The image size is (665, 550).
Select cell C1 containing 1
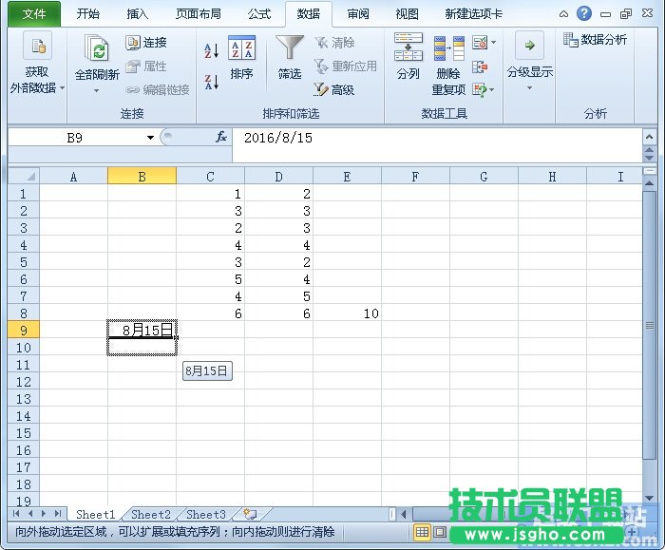[210, 194]
